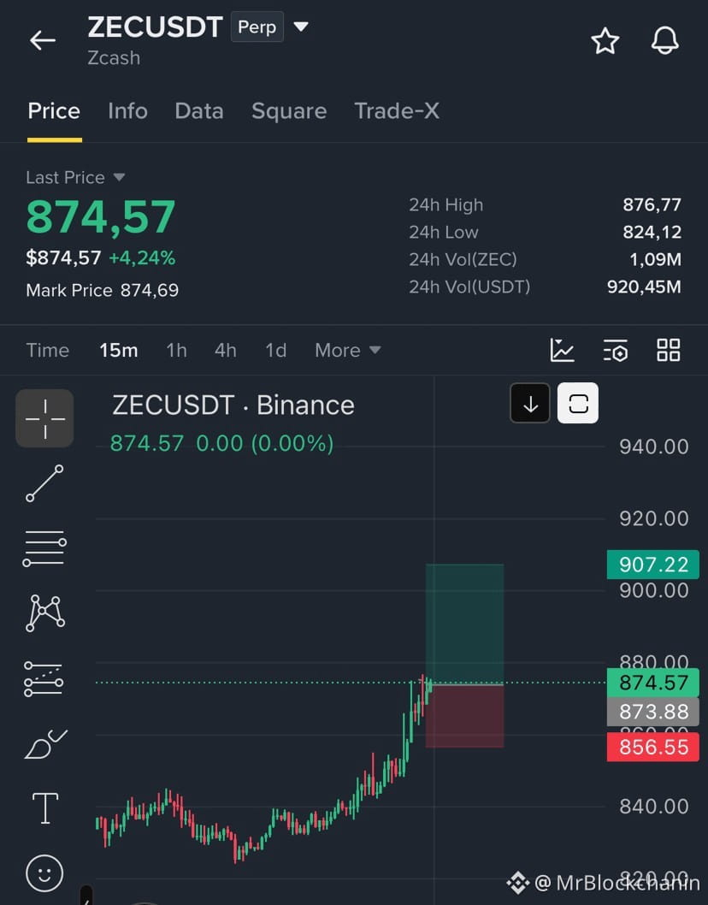Click the green profit zone of position

point(464,624)
